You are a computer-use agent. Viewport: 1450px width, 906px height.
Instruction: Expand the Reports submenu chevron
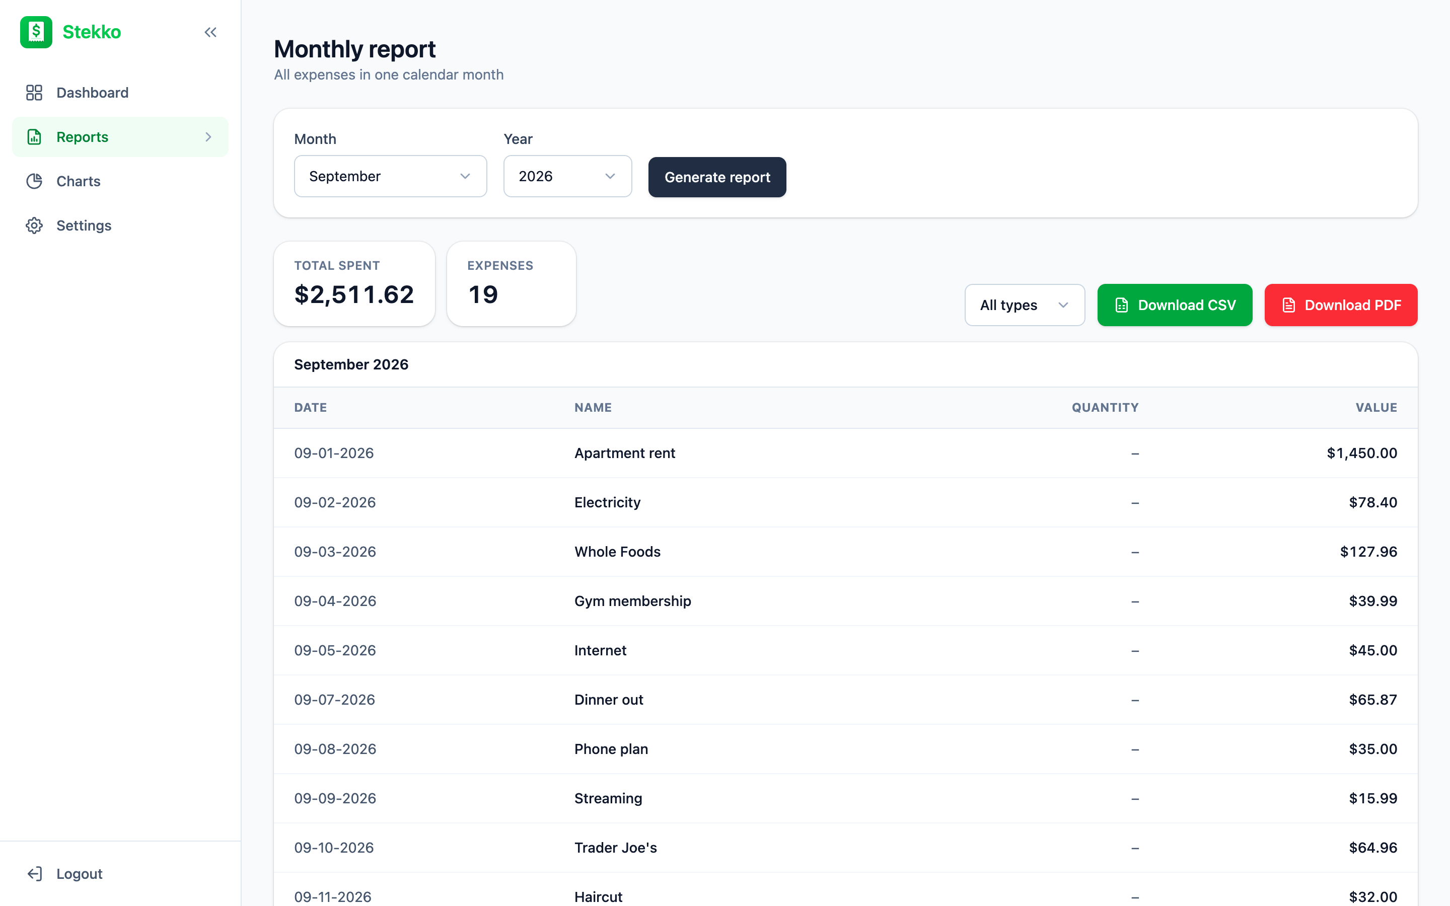pos(208,136)
